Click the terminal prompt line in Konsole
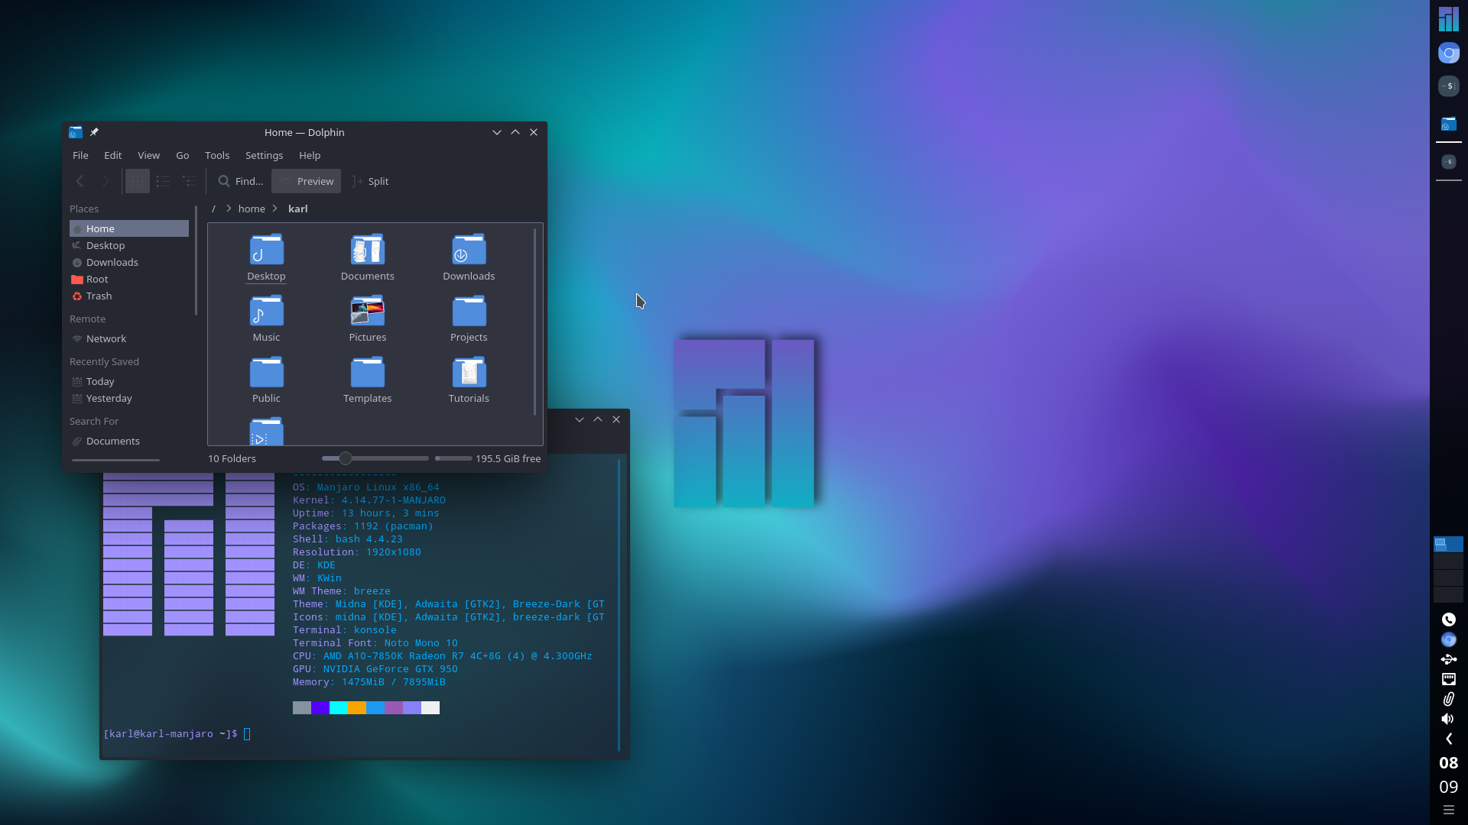The width and height of the screenshot is (1468, 825). point(177,734)
